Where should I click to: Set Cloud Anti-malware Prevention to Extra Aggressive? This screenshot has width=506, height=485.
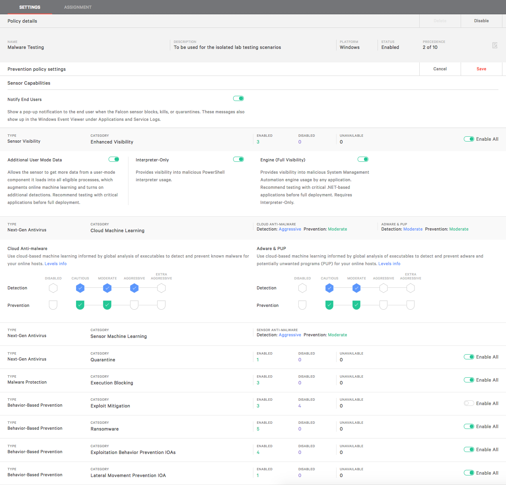pyautogui.click(x=162, y=305)
